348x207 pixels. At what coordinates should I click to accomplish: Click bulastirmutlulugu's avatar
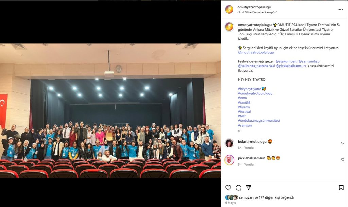[229, 143]
